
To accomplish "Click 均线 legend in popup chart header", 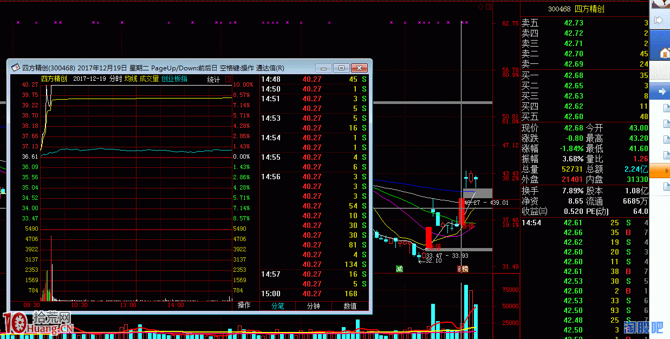I will pos(131,79).
